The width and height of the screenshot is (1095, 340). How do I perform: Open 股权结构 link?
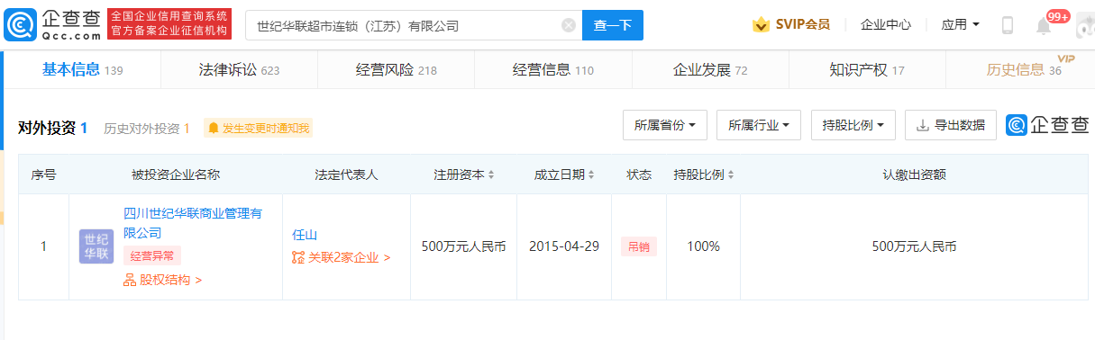point(162,280)
